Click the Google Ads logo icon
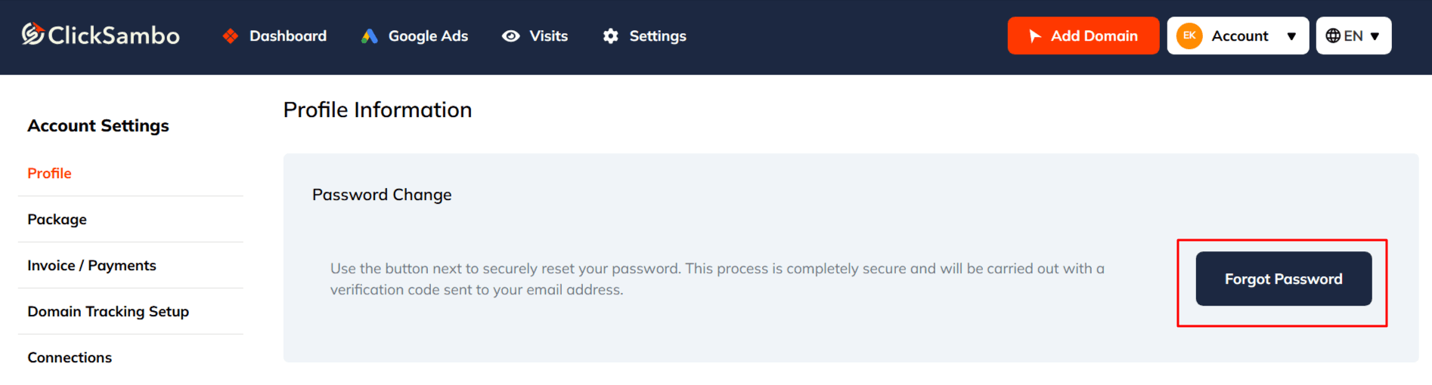This screenshot has height=385, width=1432. pyautogui.click(x=369, y=36)
